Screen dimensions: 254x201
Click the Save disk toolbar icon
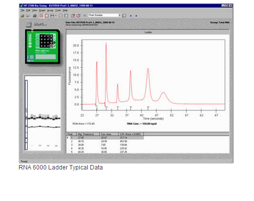(x=28, y=16)
